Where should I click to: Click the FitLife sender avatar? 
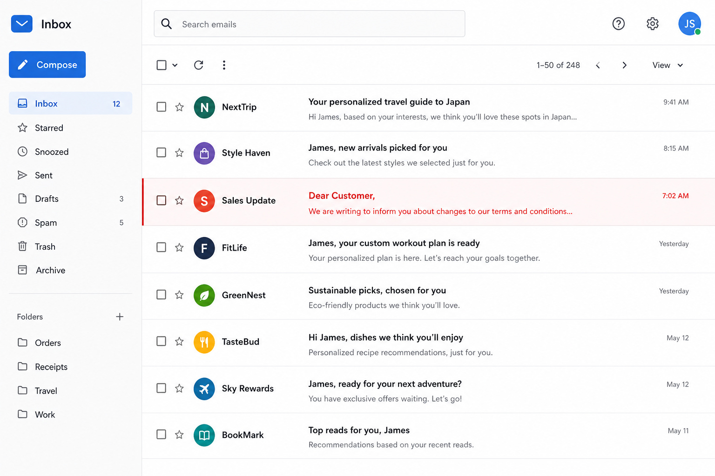(x=204, y=248)
